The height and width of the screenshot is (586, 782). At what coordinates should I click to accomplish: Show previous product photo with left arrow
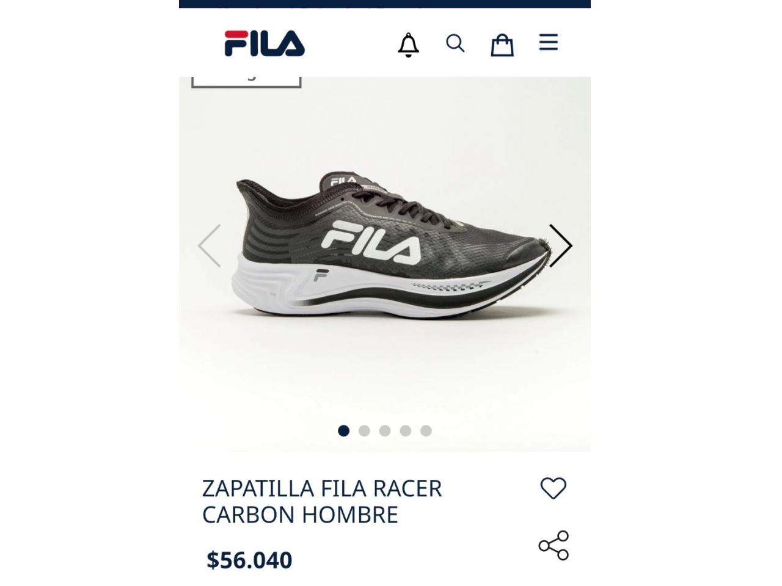(x=209, y=245)
